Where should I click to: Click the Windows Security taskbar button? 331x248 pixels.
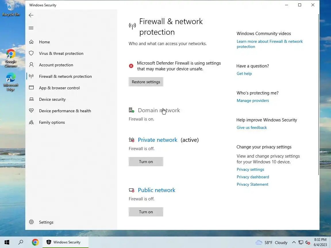click(x=66, y=242)
